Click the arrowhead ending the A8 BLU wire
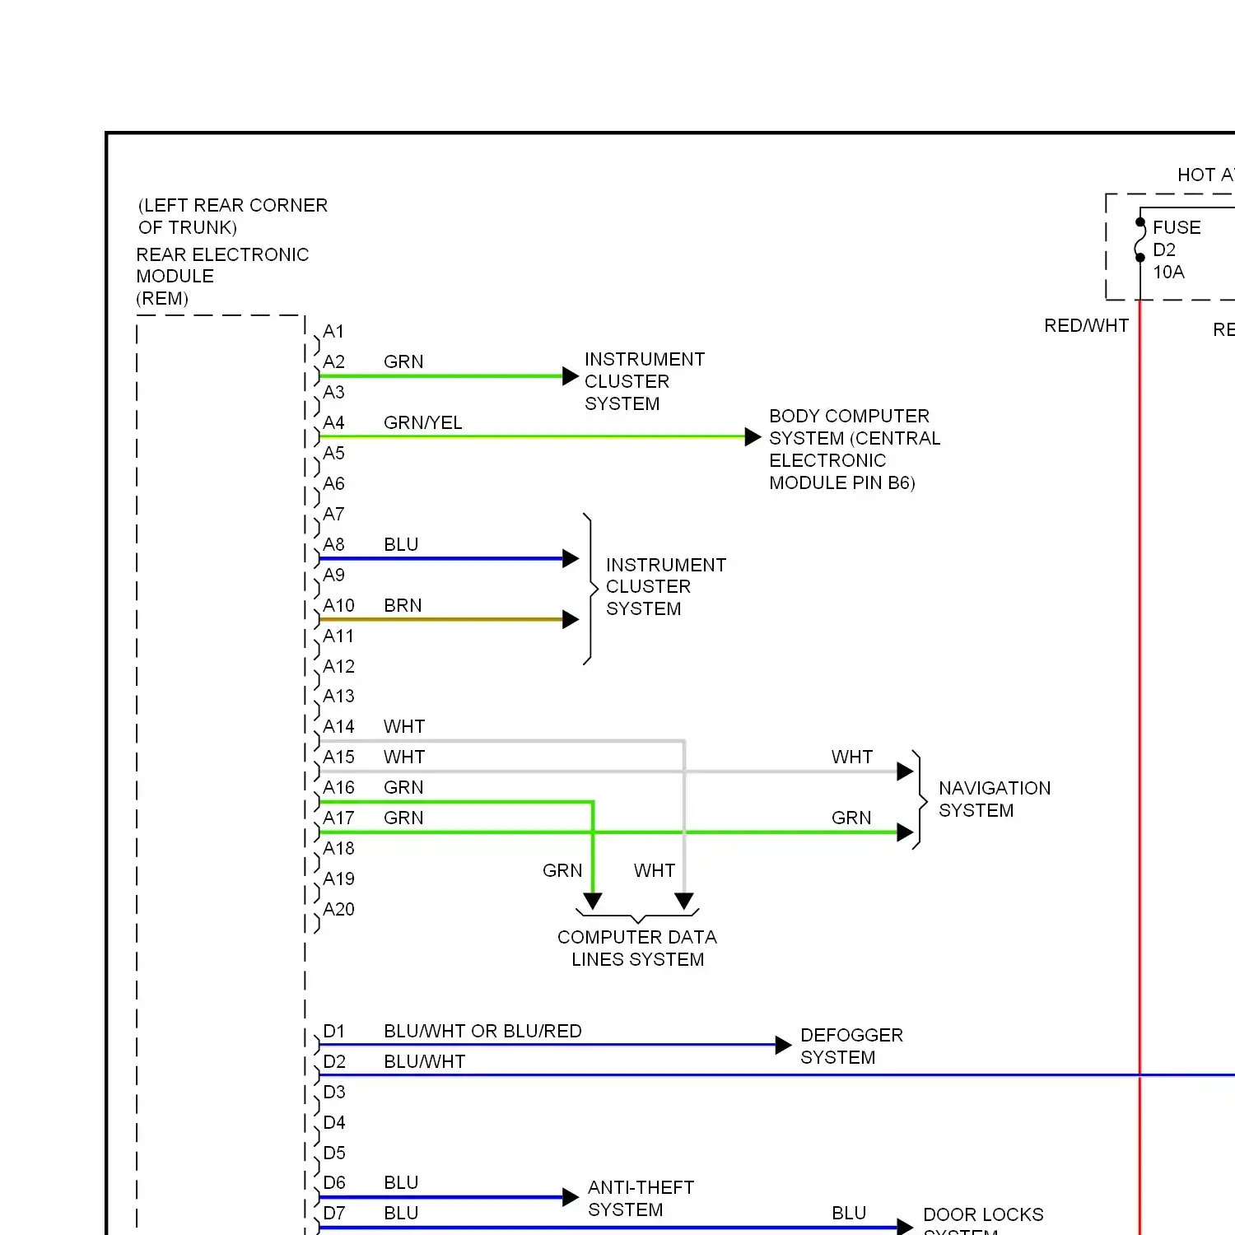This screenshot has height=1235, width=1235. click(571, 558)
